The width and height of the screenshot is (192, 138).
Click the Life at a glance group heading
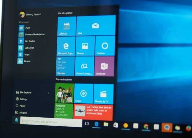tap(65, 13)
